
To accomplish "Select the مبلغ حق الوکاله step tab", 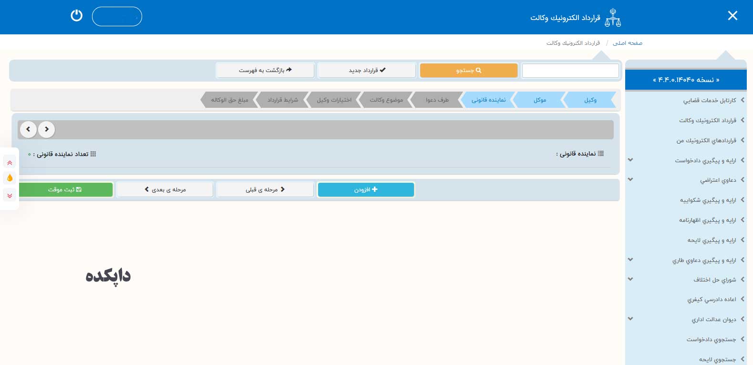I will click(229, 100).
